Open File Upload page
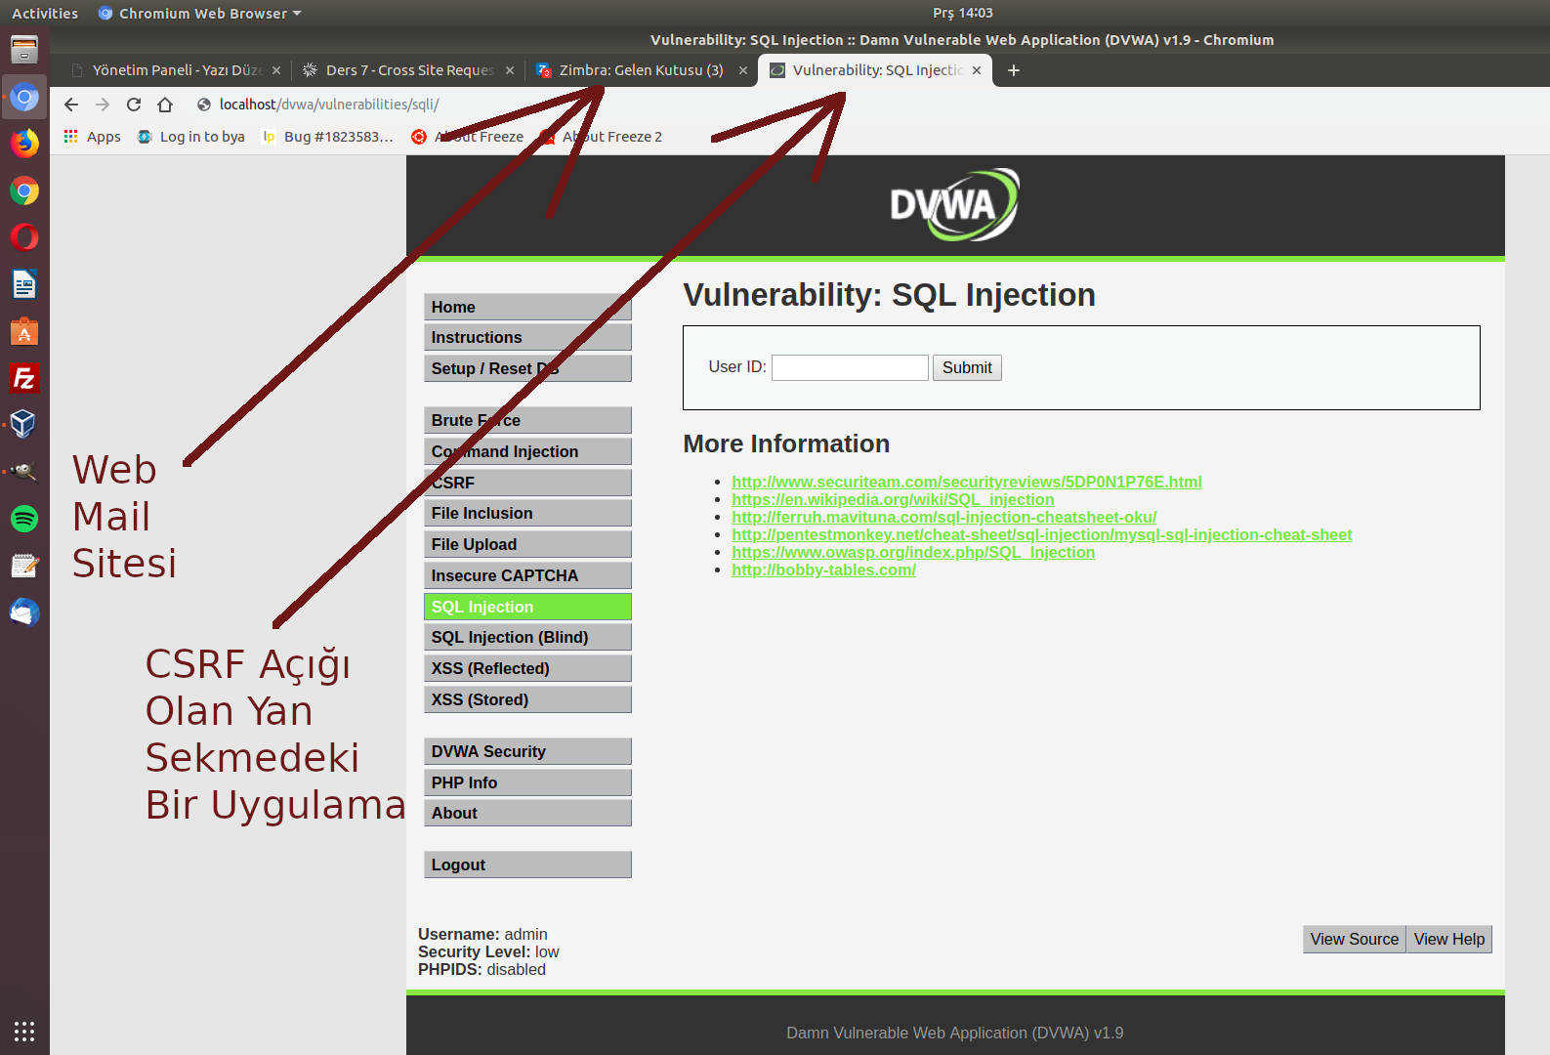The width and height of the screenshot is (1550, 1055). (x=527, y=544)
